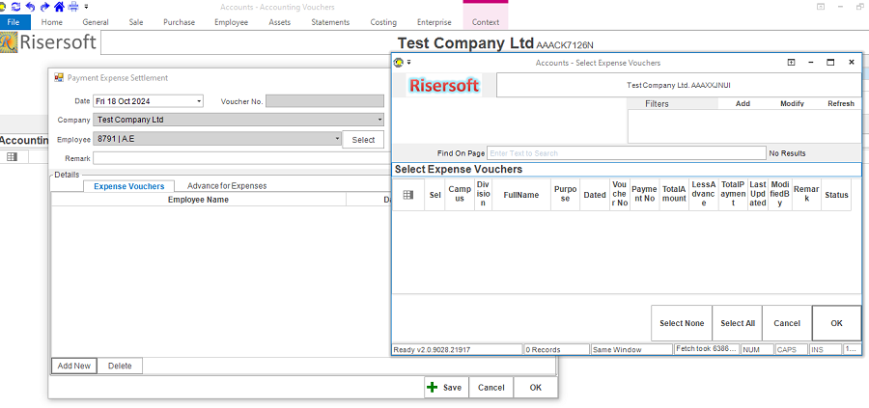Click the ribbon display icon in voucher dialog

click(x=791, y=62)
